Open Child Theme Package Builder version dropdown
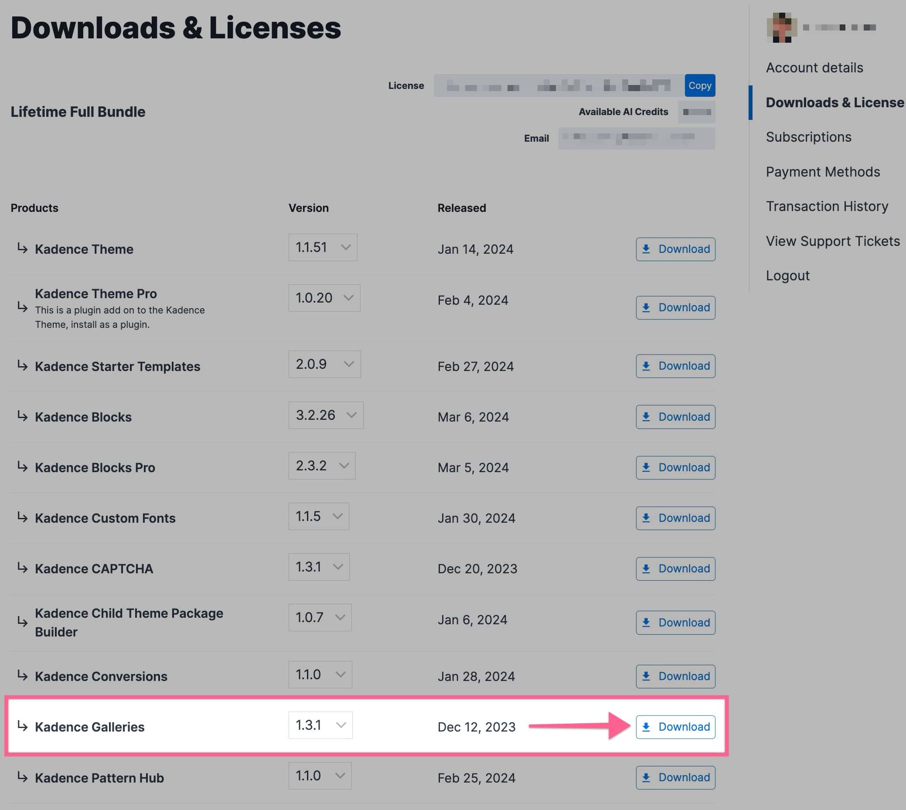This screenshot has height=810, width=906. [320, 617]
